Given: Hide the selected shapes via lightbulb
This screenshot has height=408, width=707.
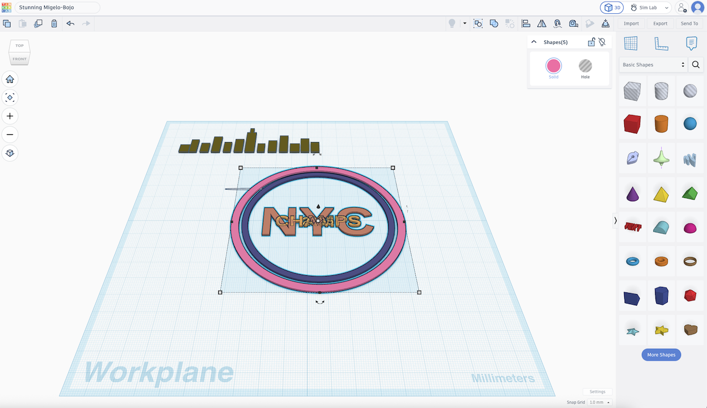Looking at the screenshot, I should tap(602, 42).
